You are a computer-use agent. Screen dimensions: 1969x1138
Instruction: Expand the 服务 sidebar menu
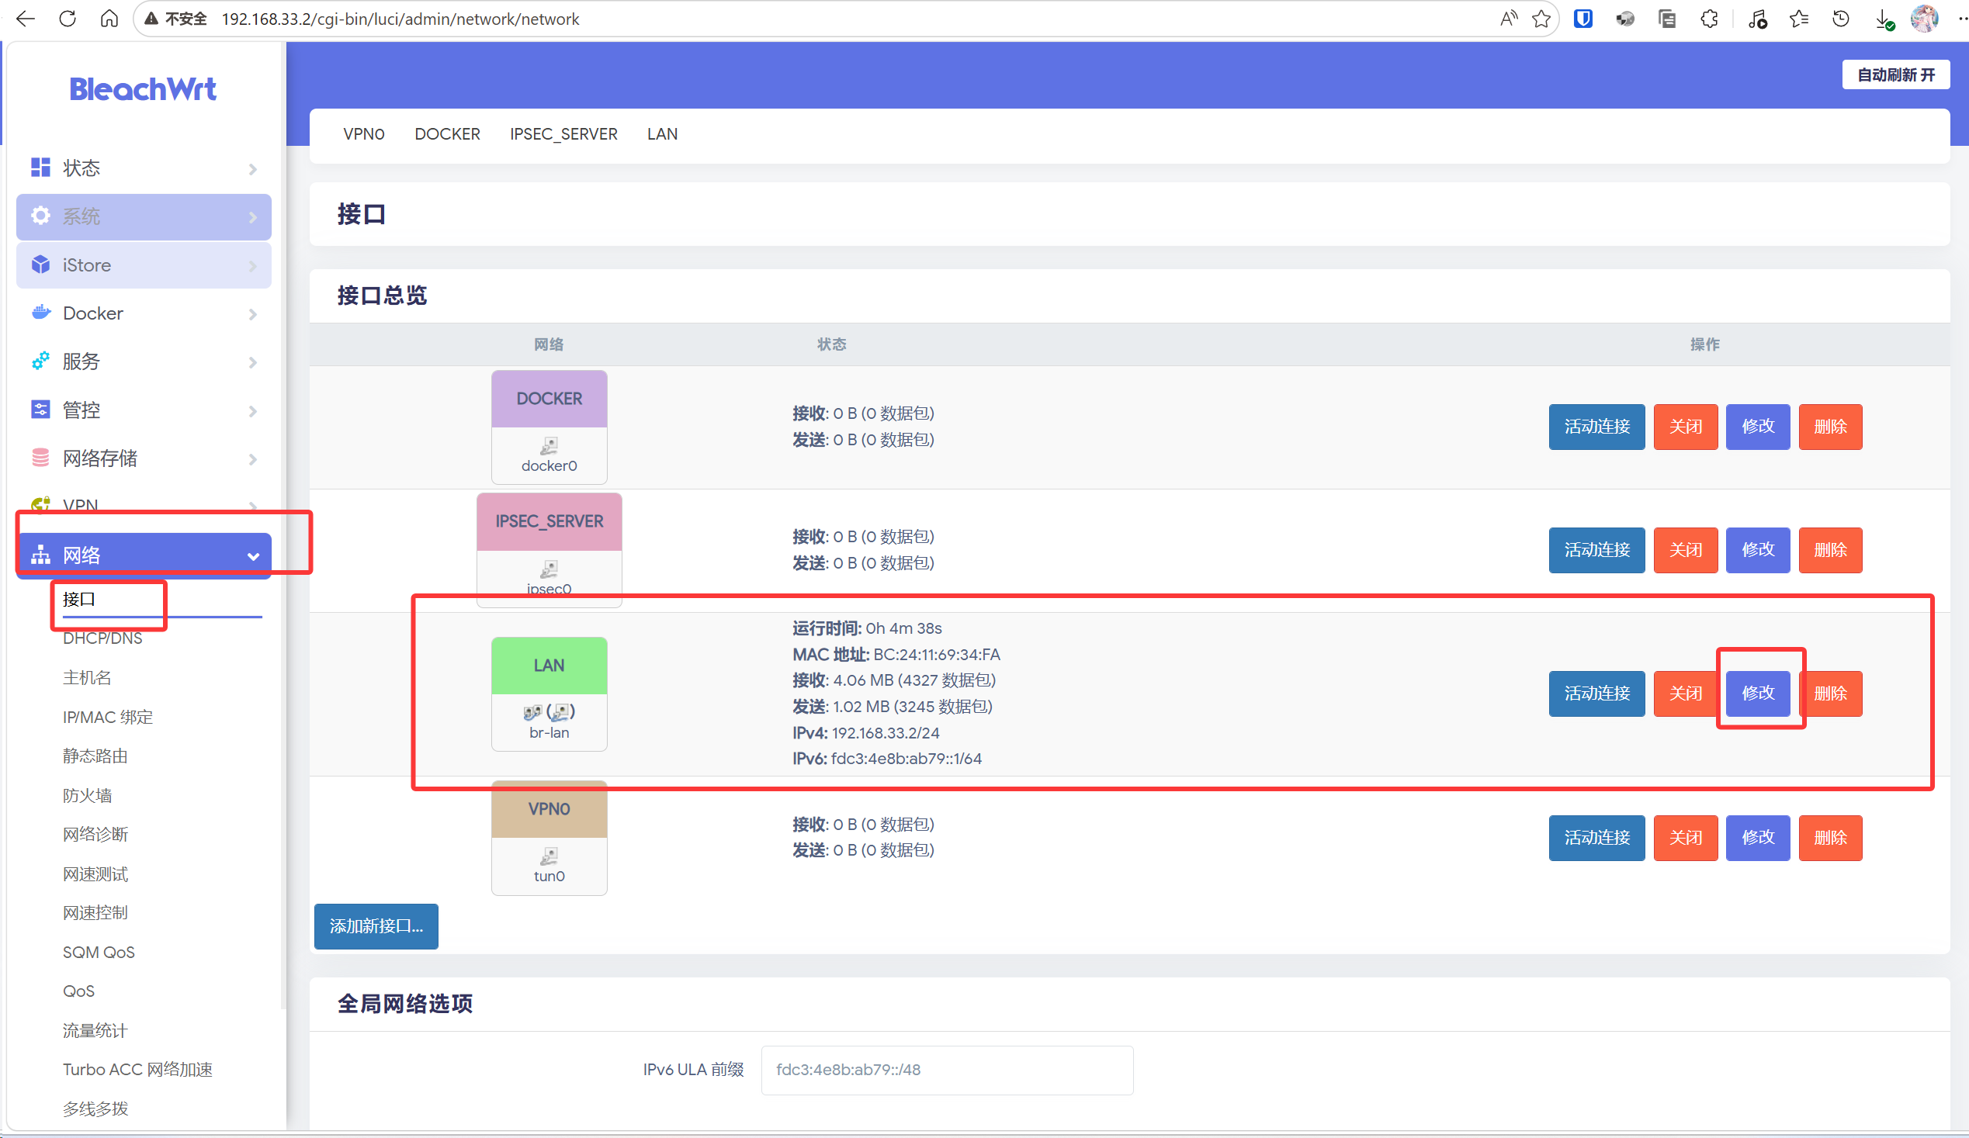tap(144, 361)
